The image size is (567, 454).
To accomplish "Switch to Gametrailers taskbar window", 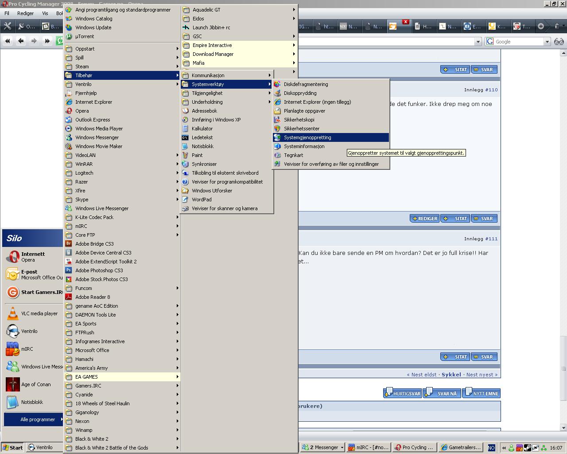I will [461, 447].
